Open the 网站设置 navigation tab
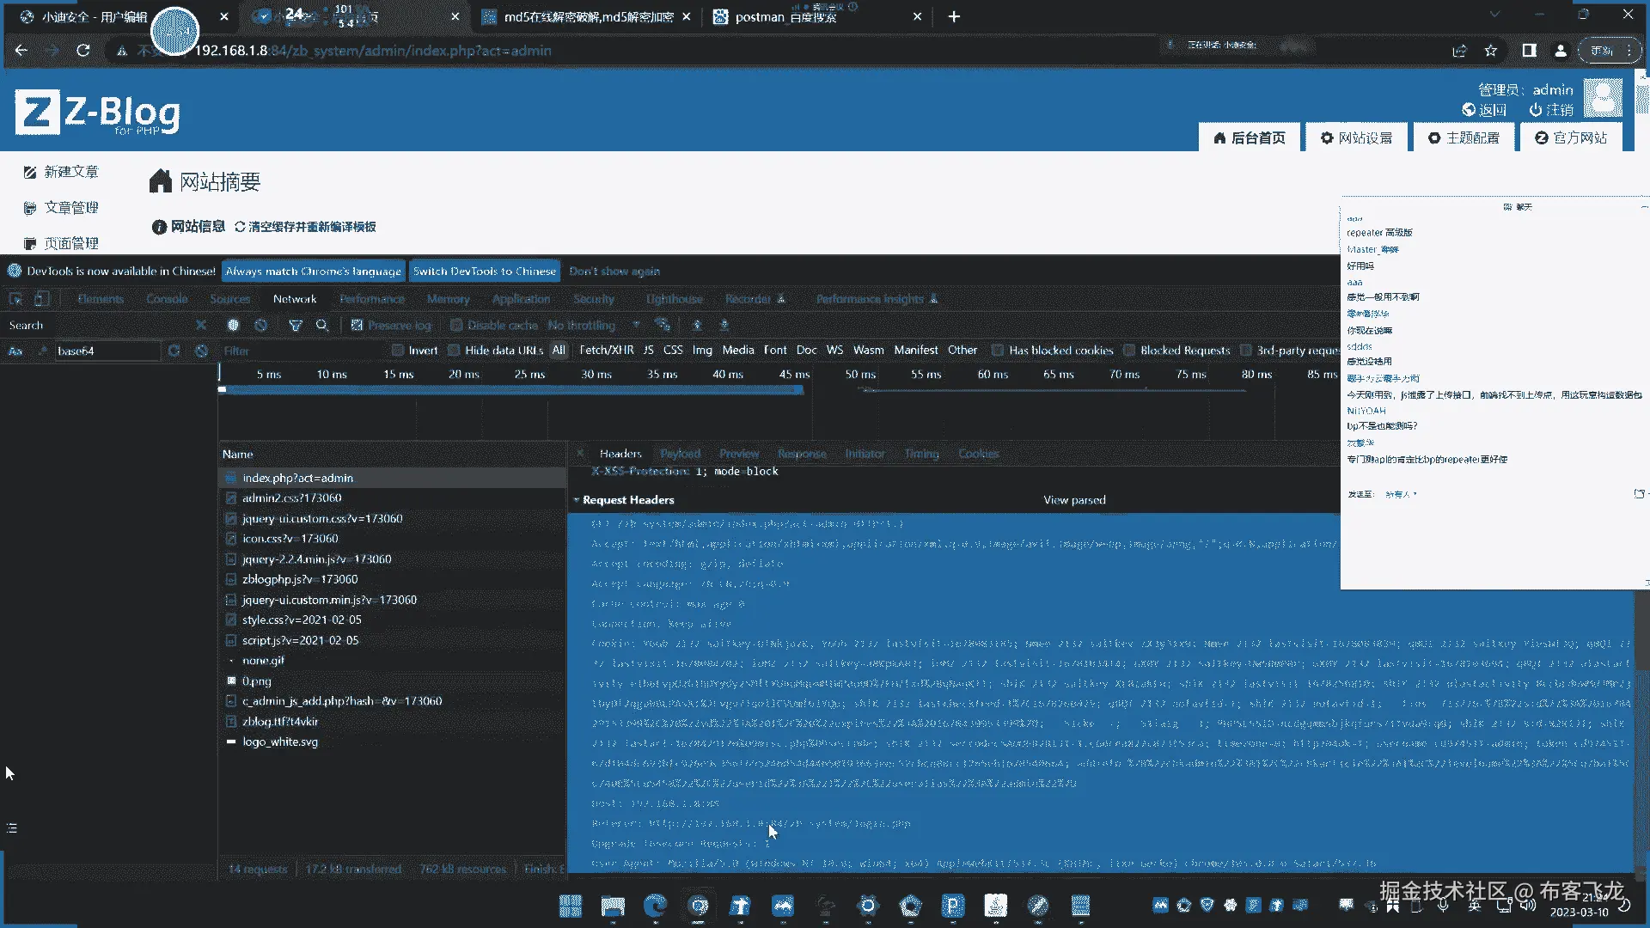 point(1356,137)
